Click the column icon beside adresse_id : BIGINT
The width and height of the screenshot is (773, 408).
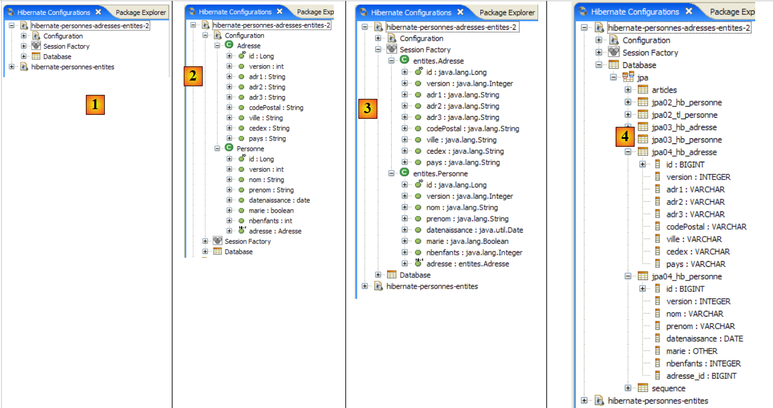point(657,376)
